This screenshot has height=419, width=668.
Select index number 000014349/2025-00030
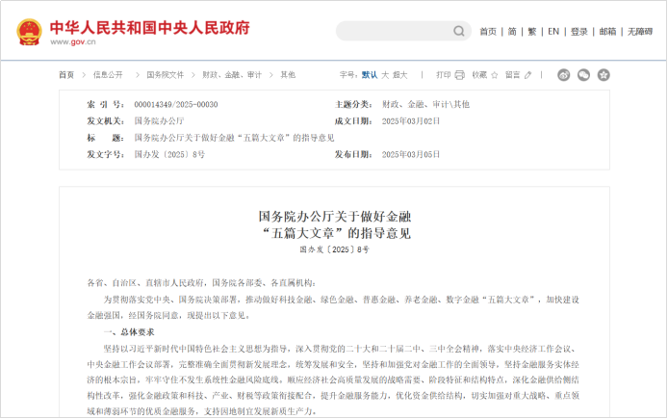tap(176, 104)
